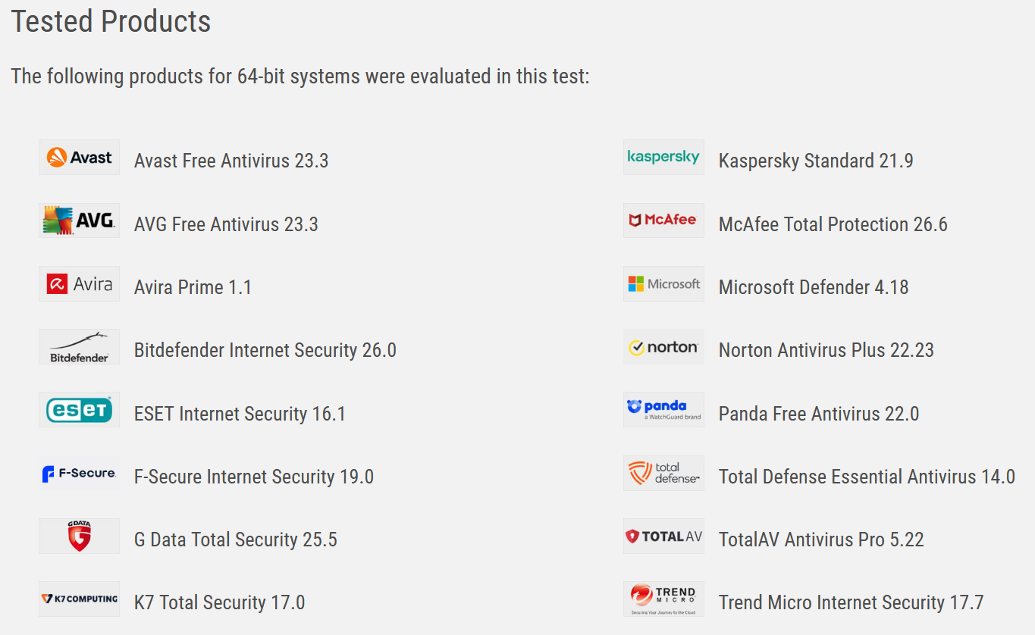The height and width of the screenshot is (635, 1035).
Task: Click the K7 Computing logo icon
Action: tap(79, 599)
